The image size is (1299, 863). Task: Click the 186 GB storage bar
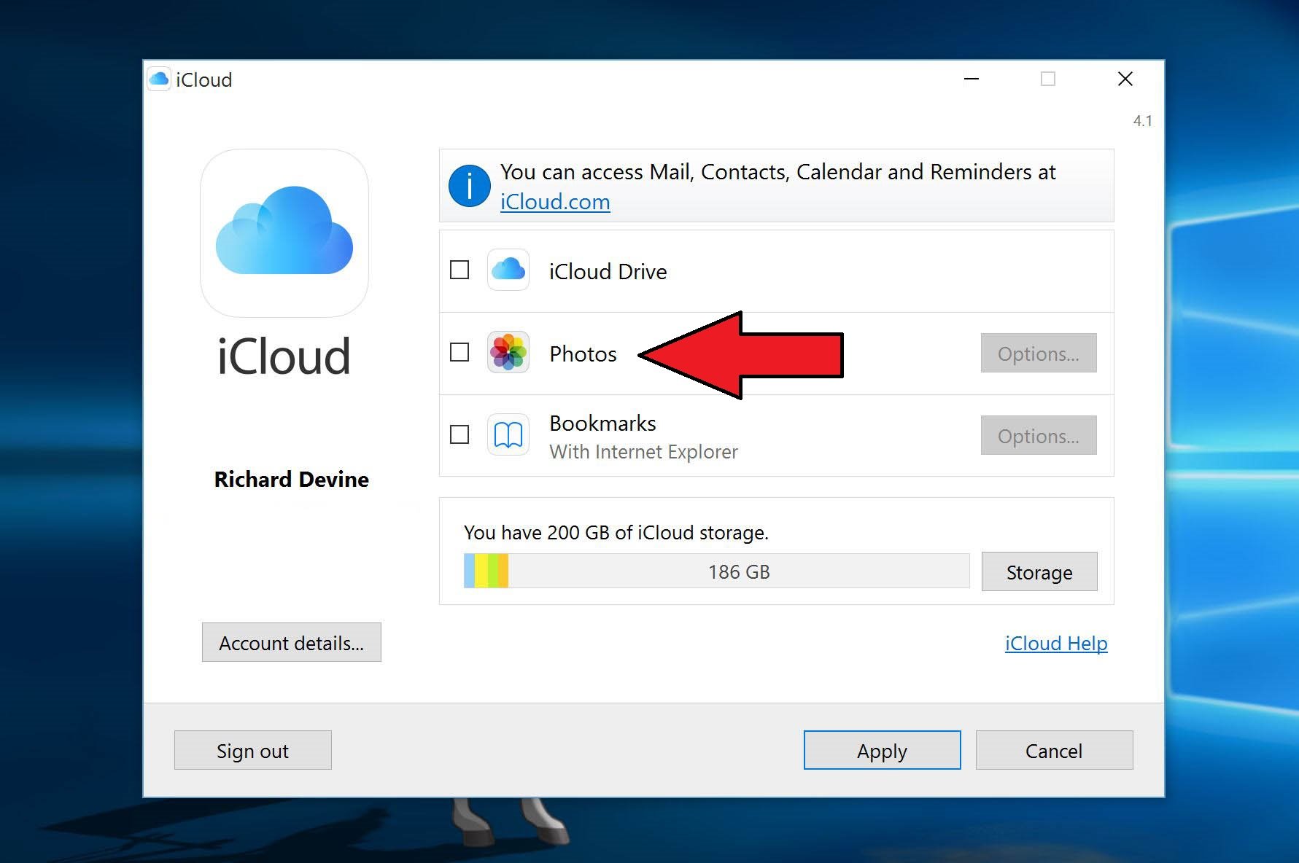pos(717,571)
